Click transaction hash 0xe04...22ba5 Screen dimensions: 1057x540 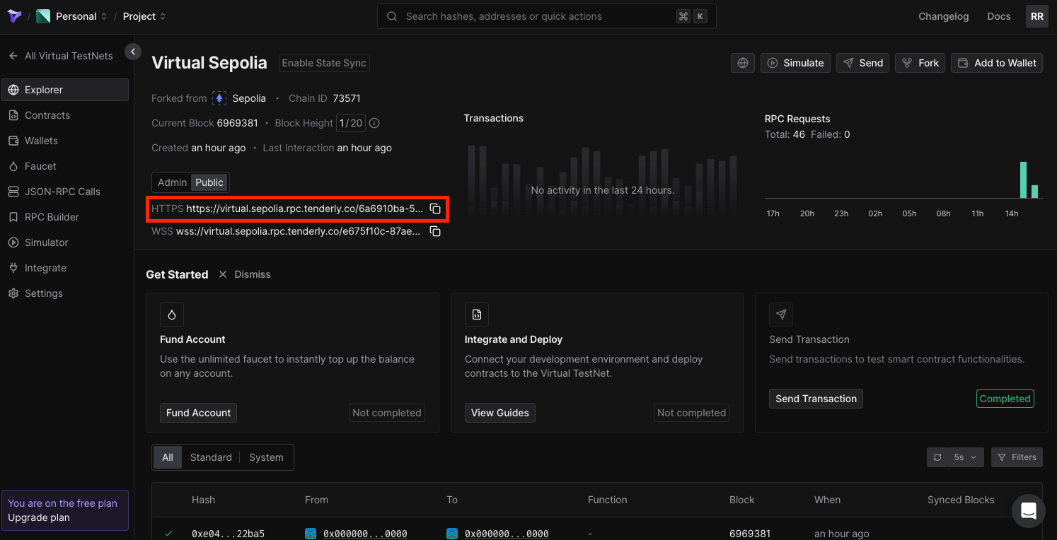(x=228, y=534)
